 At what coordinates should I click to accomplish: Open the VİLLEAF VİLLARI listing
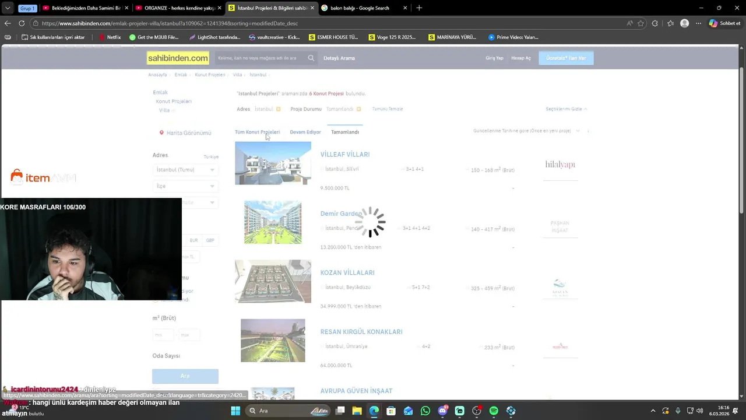click(345, 155)
